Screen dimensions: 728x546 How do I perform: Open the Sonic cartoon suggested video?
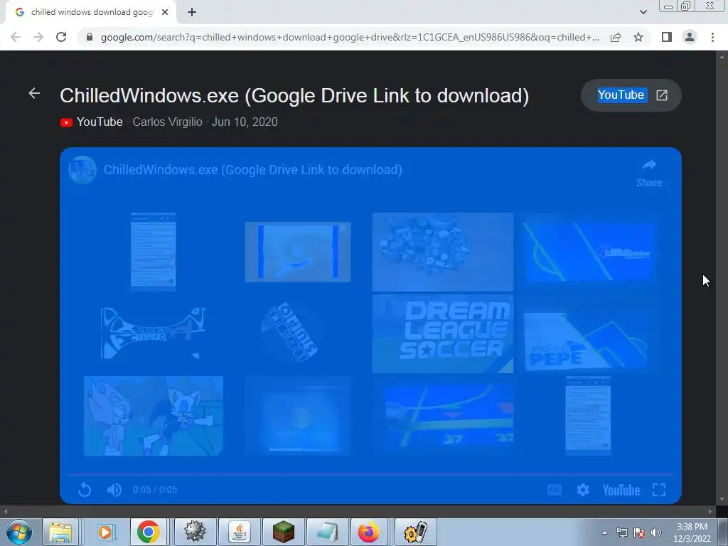click(154, 415)
